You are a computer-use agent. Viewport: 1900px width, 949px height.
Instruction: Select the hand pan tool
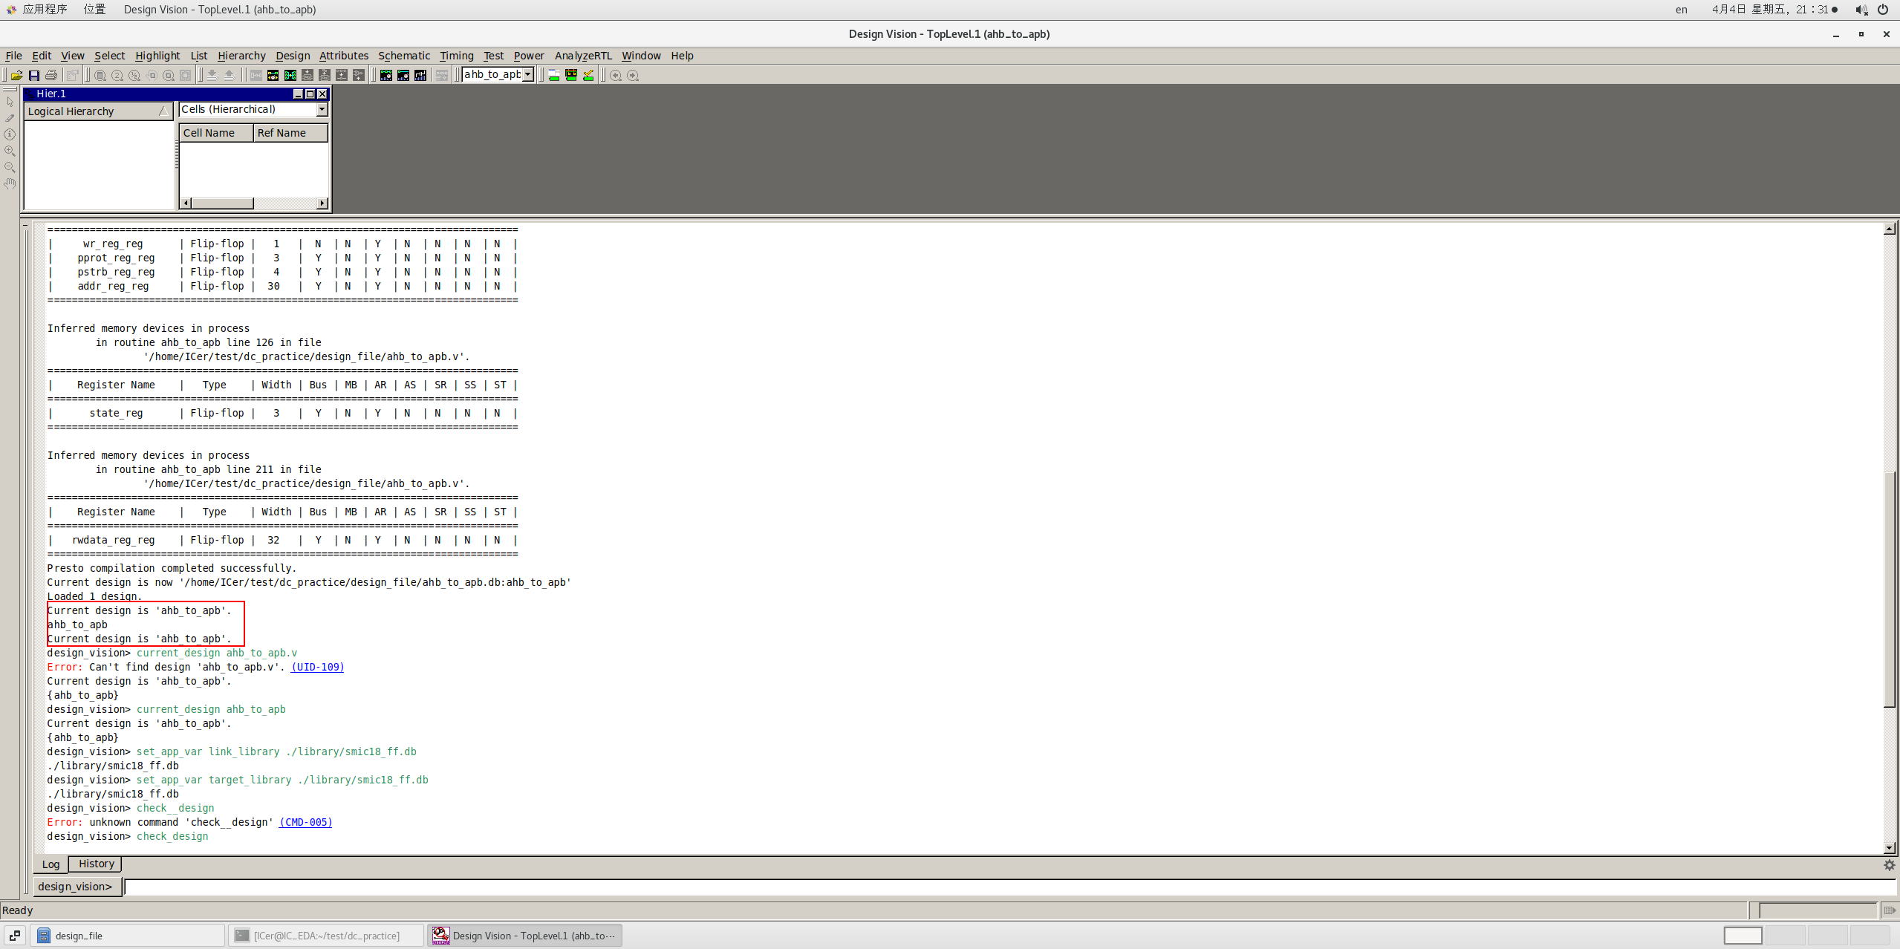(10, 183)
